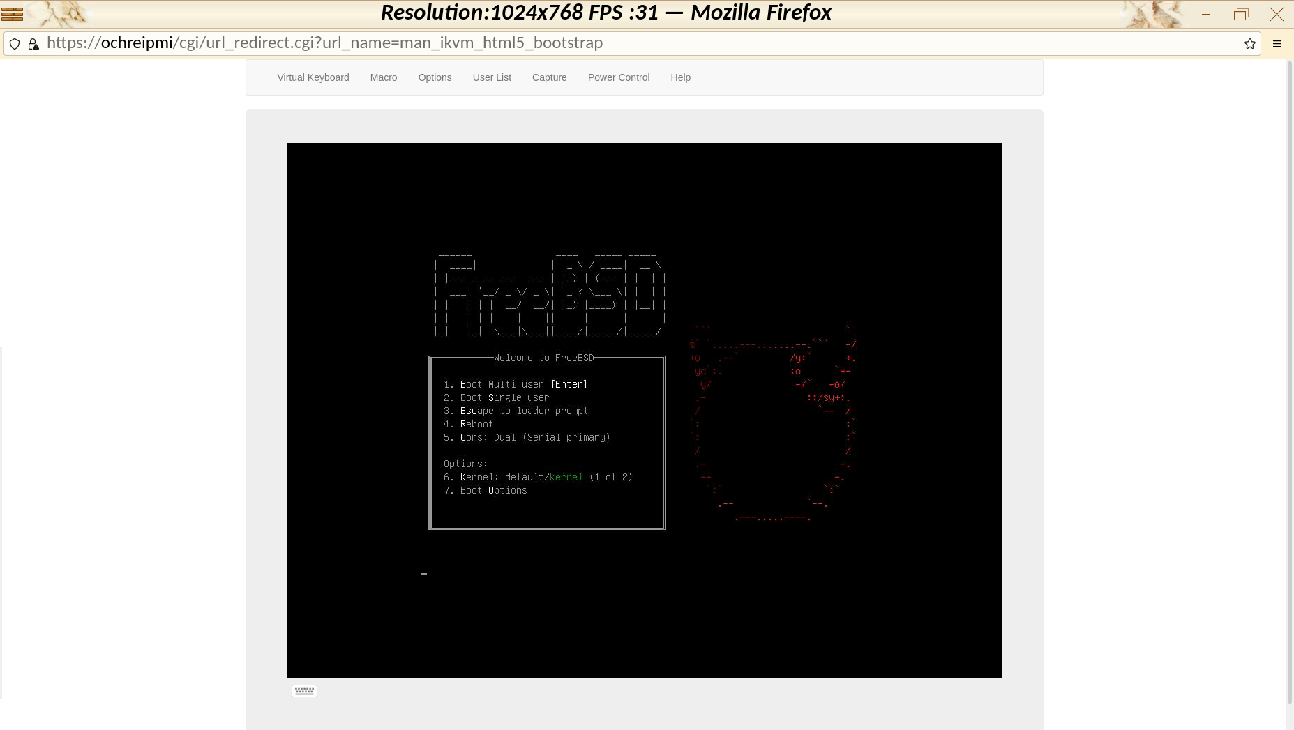Click the tracking protection shield icon
This screenshot has height=730, width=1294.
[x=15, y=44]
